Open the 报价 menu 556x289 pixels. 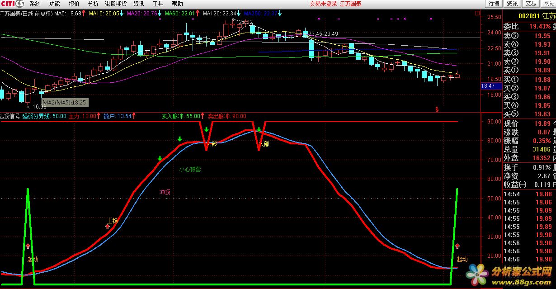(74, 4)
